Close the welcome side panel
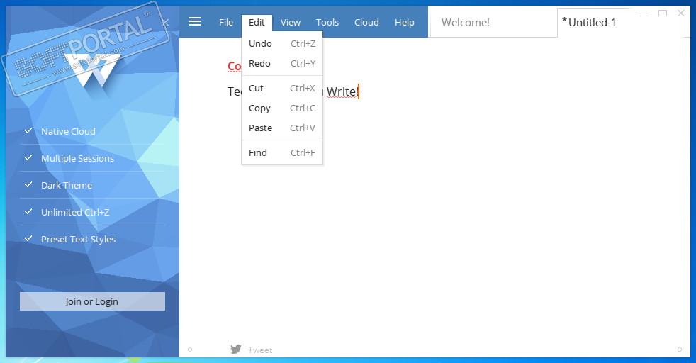This screenshot has width=696, height=363. pos(165,22)
